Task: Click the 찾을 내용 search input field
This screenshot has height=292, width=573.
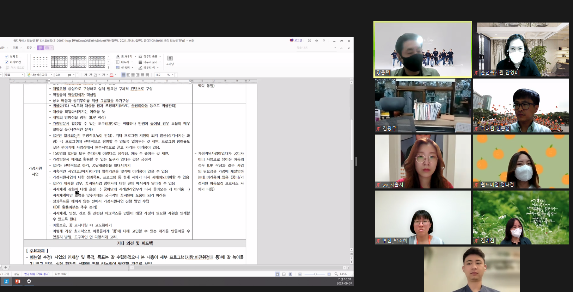Action: 314,48
